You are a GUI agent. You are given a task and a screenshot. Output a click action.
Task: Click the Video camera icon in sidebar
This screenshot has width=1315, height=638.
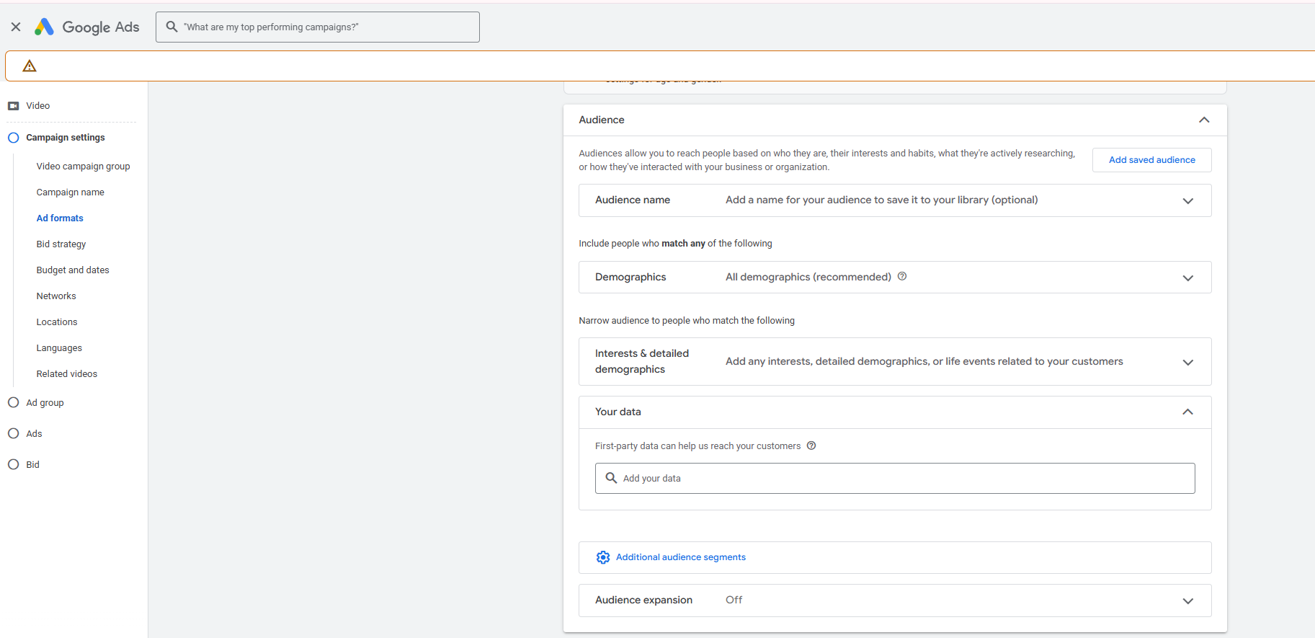[14, 106]
